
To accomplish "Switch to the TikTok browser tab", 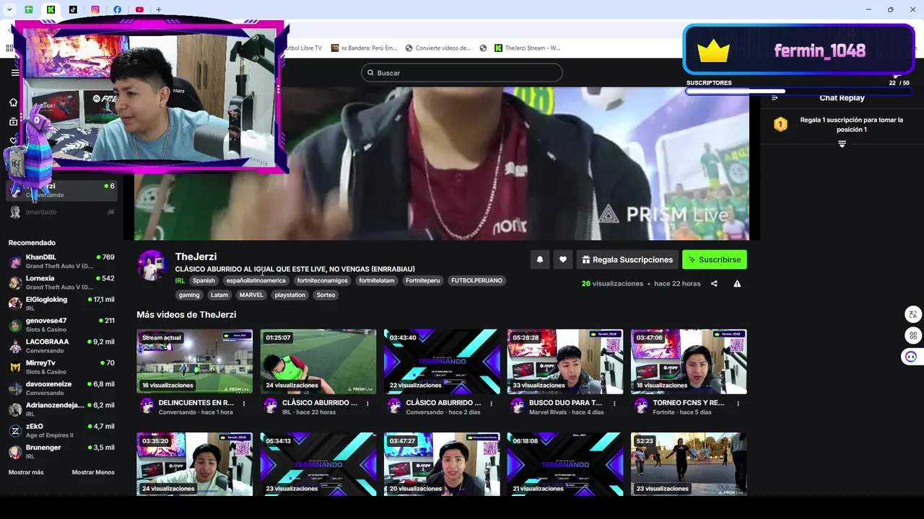I will coord(73,9).
